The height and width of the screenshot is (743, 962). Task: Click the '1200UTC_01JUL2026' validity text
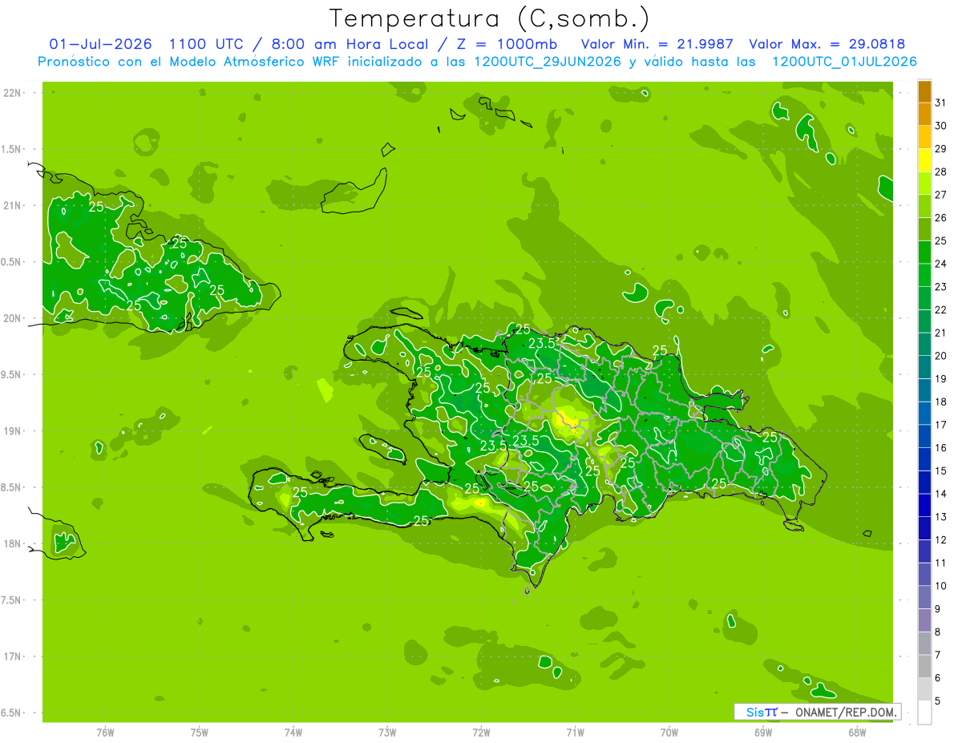pyautogui.click(x=844, y=62)
